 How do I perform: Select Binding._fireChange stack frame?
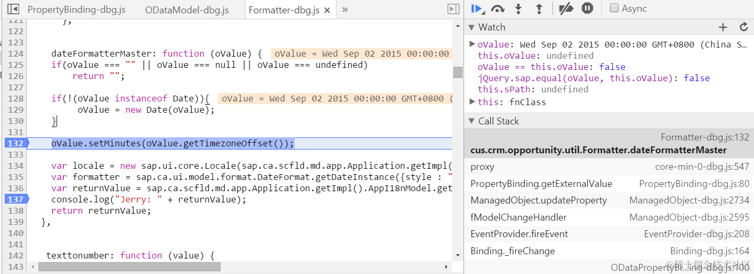[608, 251]
